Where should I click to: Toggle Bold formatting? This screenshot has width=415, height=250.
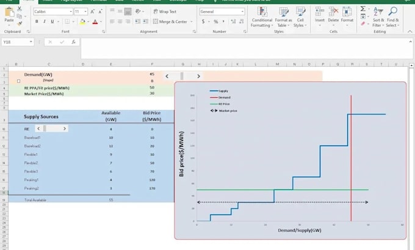click(37, 21)
